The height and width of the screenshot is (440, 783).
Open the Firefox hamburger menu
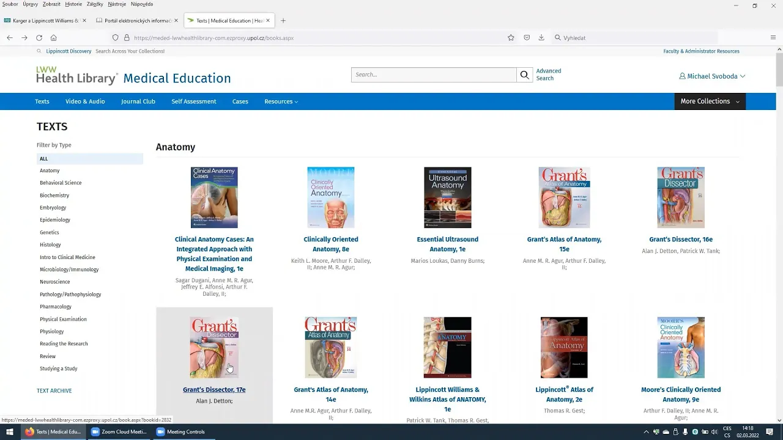[773, 37]
